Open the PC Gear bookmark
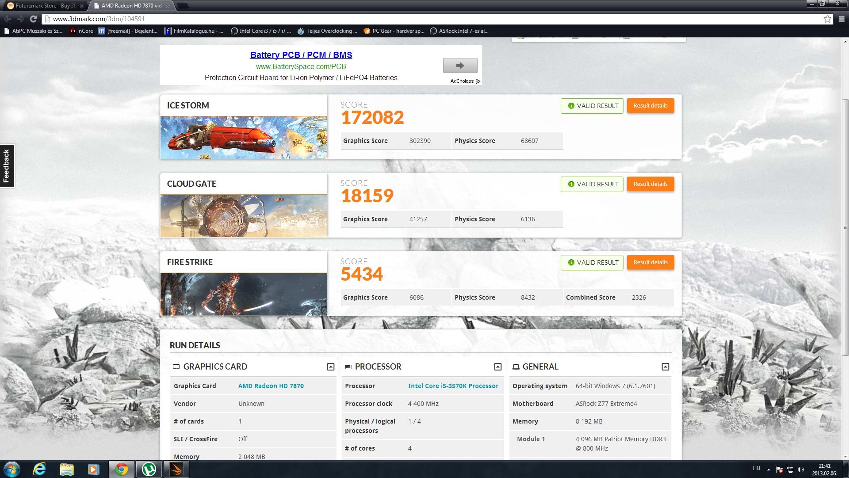Viewport: 849px width, 478px height. point(394,31)
